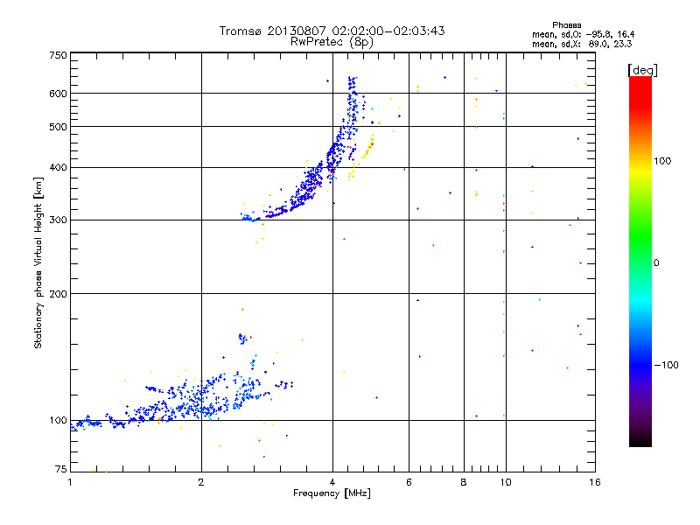The height and width of the screenshot is (525, 700).
Task: Pick the black bottom end of the phase colorbar
Action: [640, 442]
